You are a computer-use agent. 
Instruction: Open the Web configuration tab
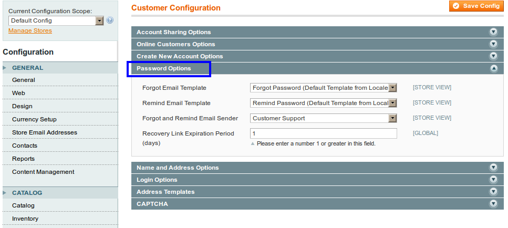(19, 93)
